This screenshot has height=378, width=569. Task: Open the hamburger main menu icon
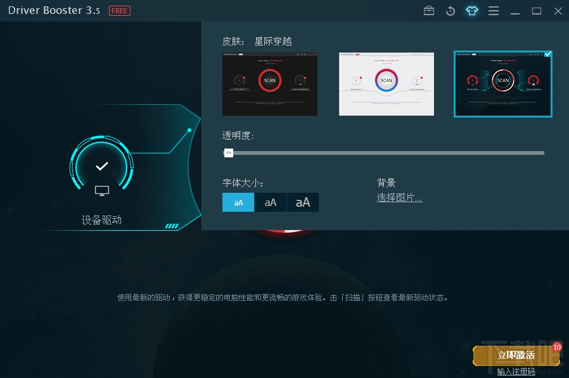[493, 10]
